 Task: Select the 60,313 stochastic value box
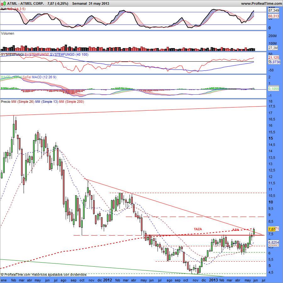(274, 16)
